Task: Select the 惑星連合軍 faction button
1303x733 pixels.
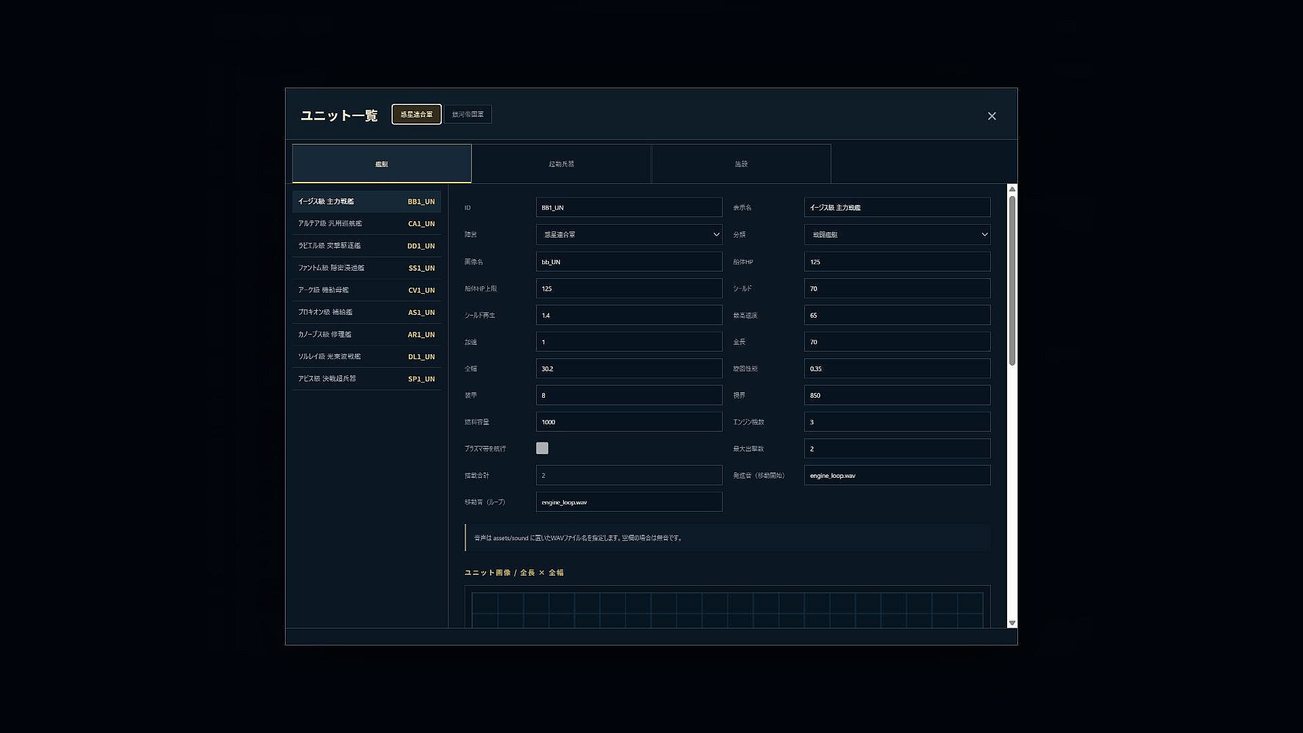Action: (417, 114)
